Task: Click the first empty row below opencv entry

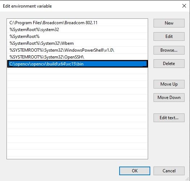Action: (77, 71)
